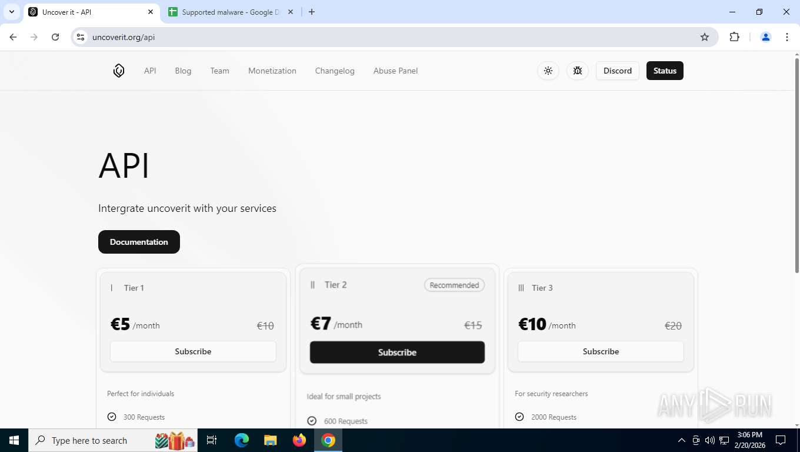Open the volume control in system tray
The image size is (800, 452).
710,440
